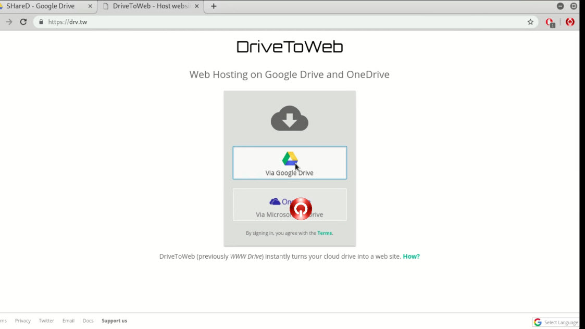585x329 pixels.
Task: Click the address bar showing https://drv.tw
Action: click(285, 22)
